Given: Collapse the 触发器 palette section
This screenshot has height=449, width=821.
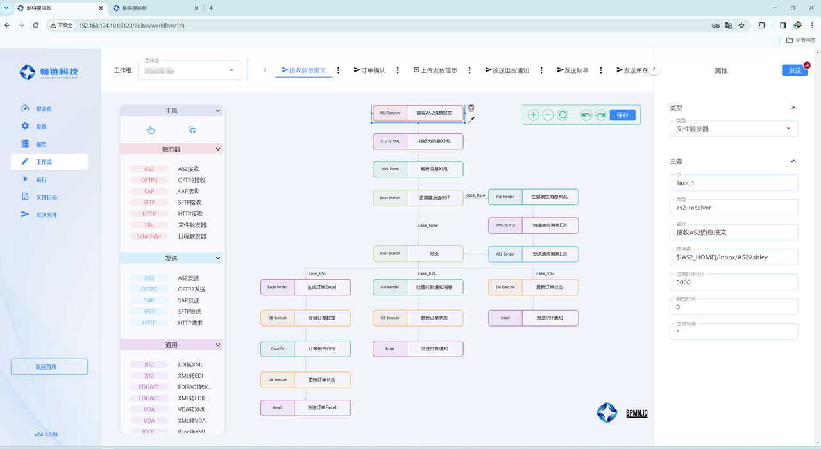Looking at the screenshot, I should (217, 149).
